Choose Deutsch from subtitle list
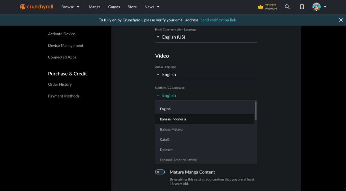 tap(166, 150)
